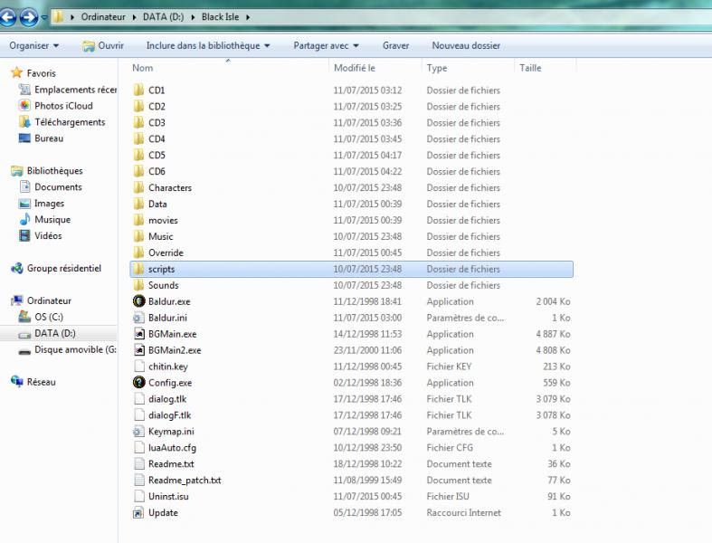
Task: Open the Partager avec dropdown
Action: [326, 45]
